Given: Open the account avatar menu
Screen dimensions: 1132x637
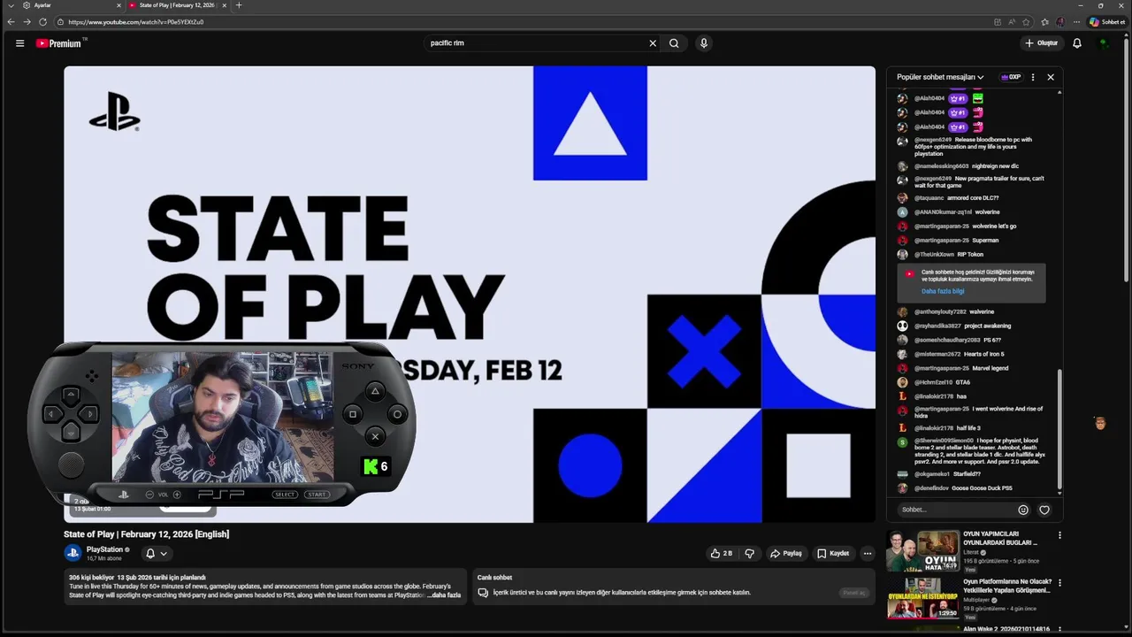Looking at the screenshot, I should [1104, 43].
